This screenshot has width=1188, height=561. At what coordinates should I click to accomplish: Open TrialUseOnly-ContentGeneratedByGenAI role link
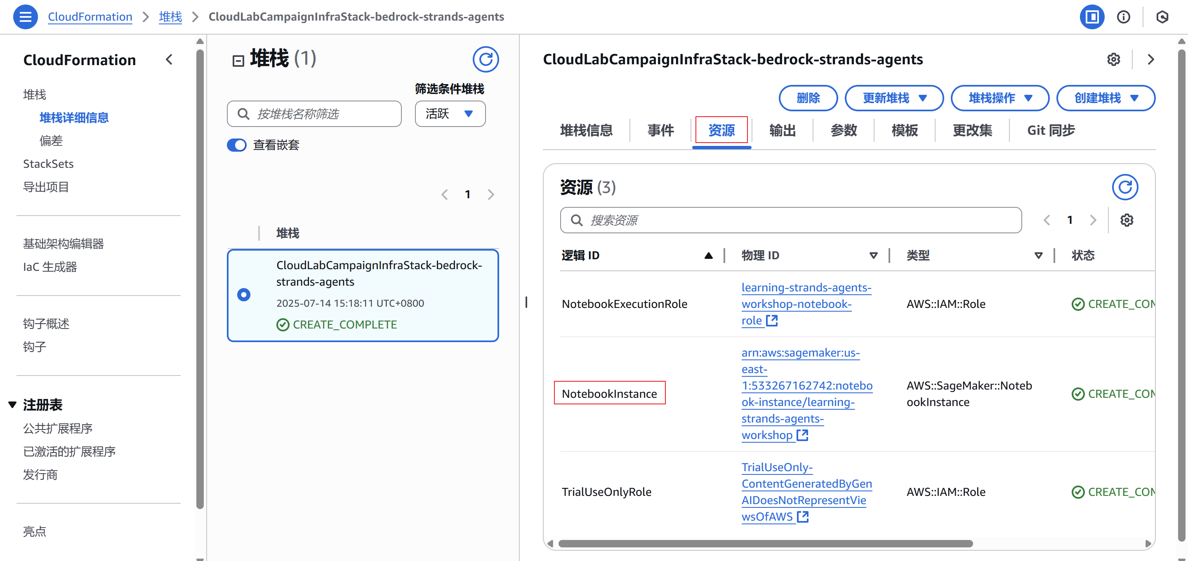(806, 491)
